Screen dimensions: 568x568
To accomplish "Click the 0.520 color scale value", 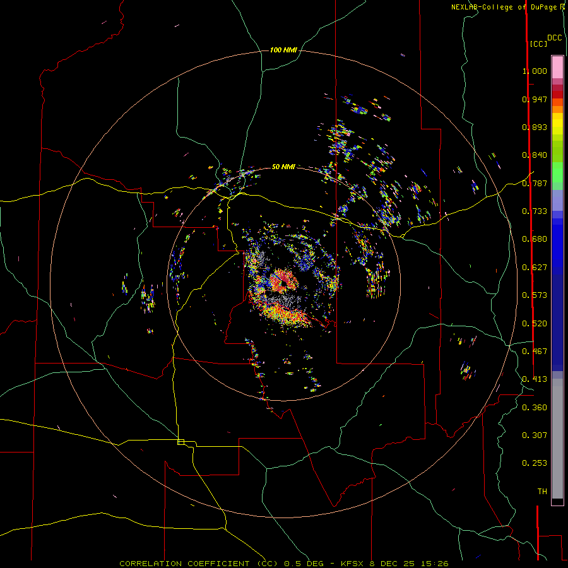I will [535, 324].
